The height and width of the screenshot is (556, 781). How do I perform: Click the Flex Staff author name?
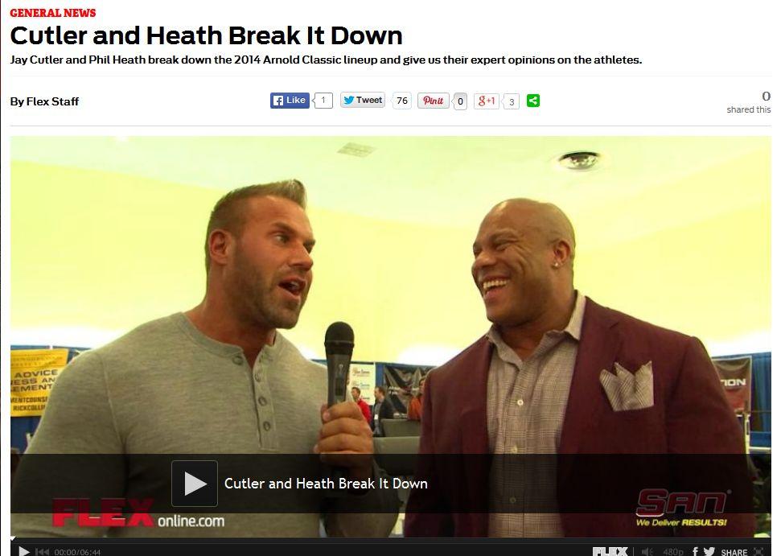(x=52, y=101)
